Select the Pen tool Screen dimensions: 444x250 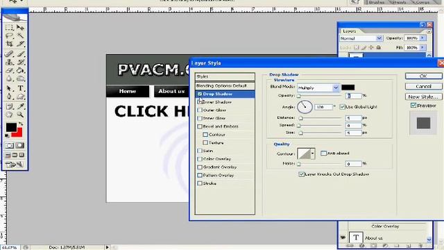click(9, 97)
